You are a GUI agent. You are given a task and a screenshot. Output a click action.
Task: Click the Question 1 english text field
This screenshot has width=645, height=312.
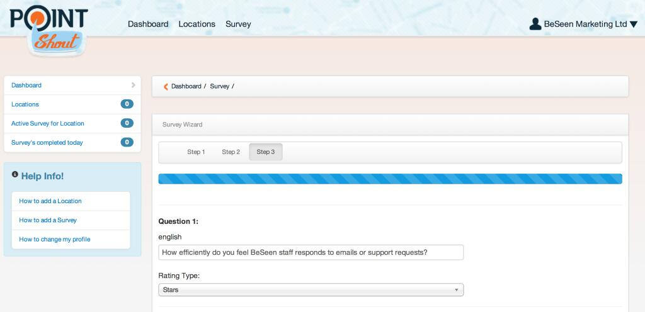tap(311, 252)
